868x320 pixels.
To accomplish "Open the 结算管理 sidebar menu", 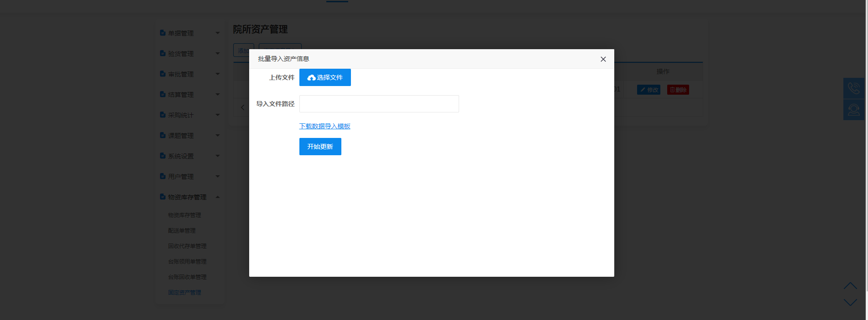I will pyautogui.click(x=181, y=95).
